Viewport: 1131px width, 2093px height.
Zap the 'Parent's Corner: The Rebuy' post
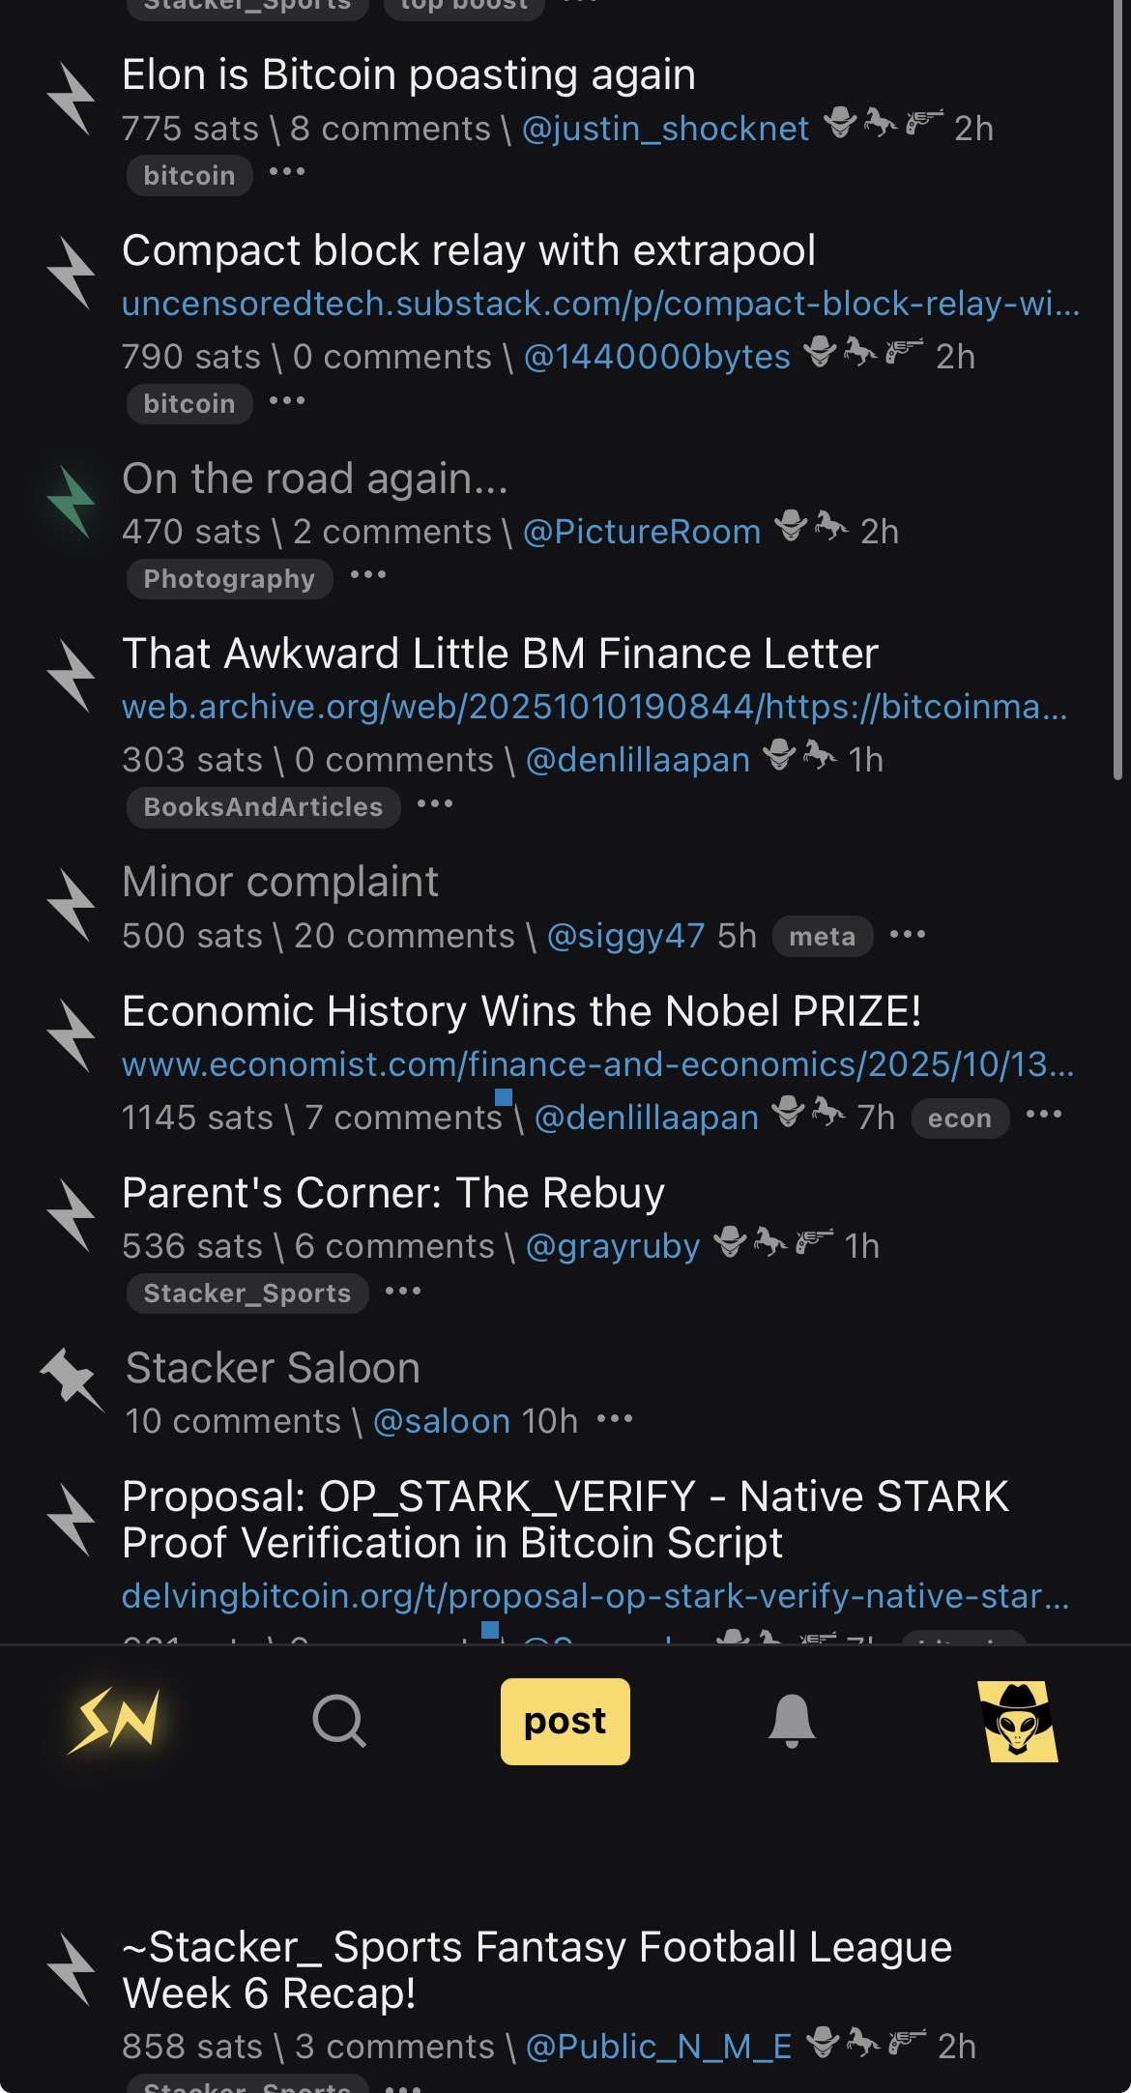click(72, 1216)
